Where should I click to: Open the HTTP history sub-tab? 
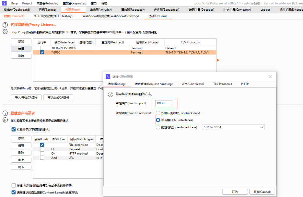point(53,16)
